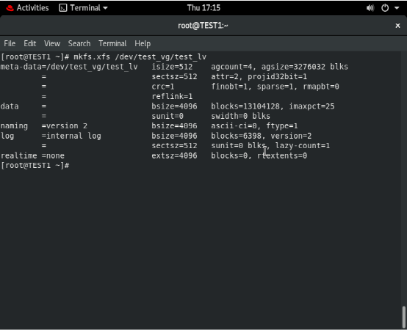Click the root@TEST1 window title bar
This screenshot has height=330, width=407.
[203, 26]
